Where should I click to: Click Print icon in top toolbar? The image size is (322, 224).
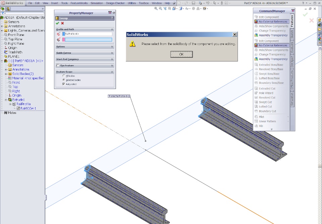coord(200,3)
